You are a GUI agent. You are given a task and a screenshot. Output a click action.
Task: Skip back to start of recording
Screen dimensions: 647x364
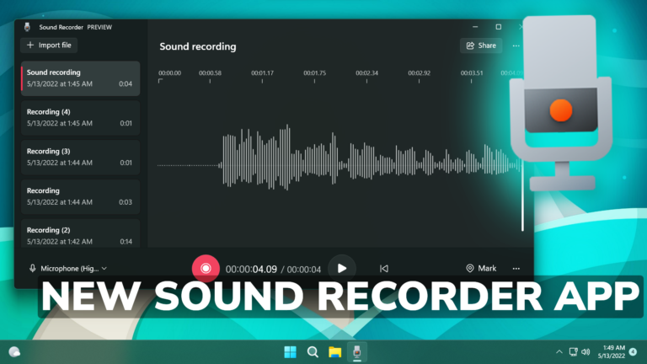pos(384,269)
